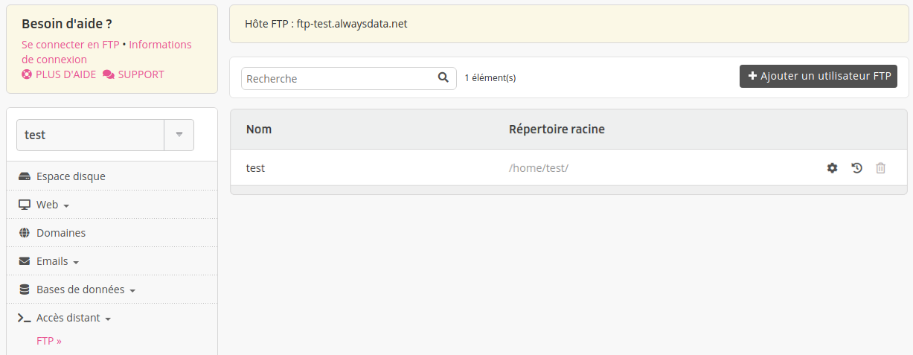This screenshot has height=355, width=913.
Task: Click the Répertoire racine column header
Action: coord(557,129)
